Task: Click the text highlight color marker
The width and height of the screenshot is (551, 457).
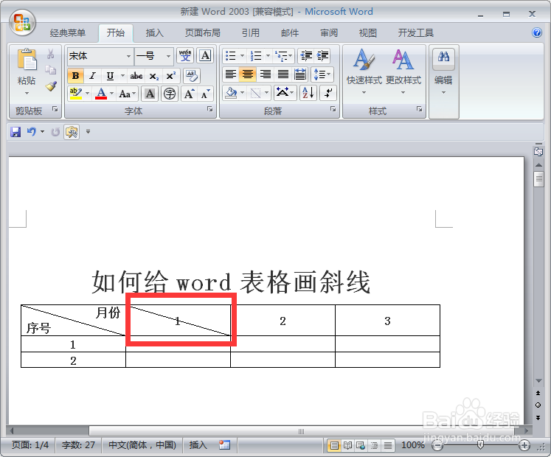Action: (x=75, y=94)
